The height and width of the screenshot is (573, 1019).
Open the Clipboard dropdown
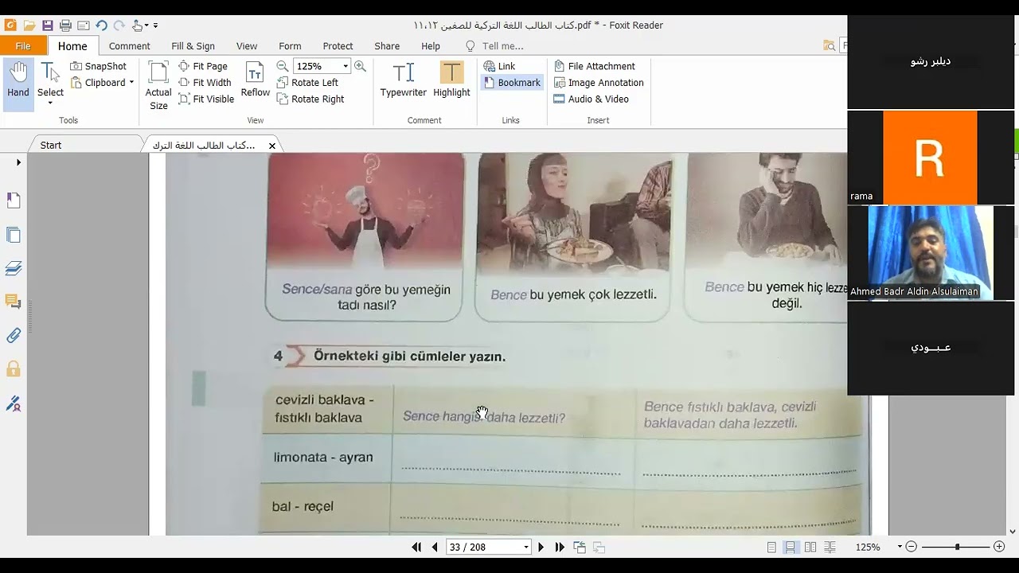click(131, 83)
